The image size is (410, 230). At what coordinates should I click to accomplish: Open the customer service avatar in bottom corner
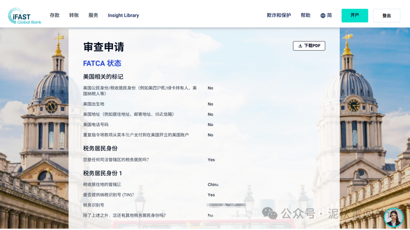click(x=394, y=217)
